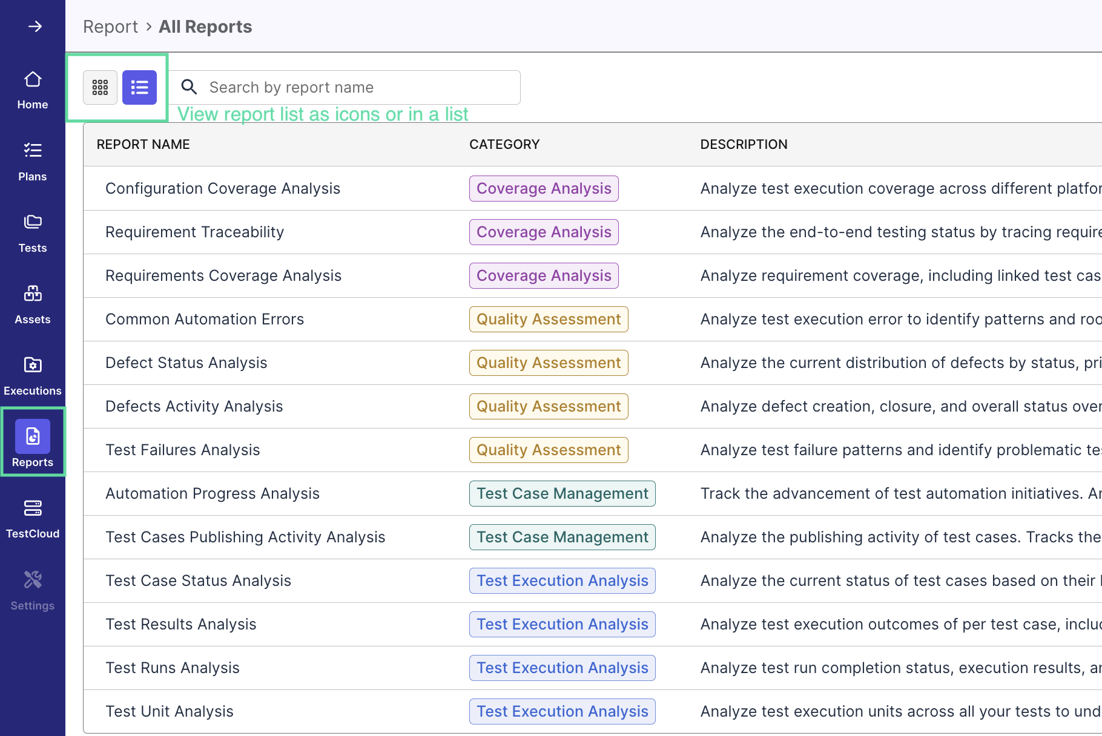Open the Test Failures Analysis report
Viewport: 1102px width, 736px height.
tap(182, 449)
